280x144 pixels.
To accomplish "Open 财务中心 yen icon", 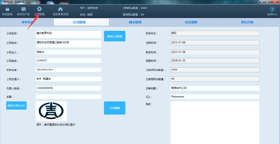I will click(272, 9).
